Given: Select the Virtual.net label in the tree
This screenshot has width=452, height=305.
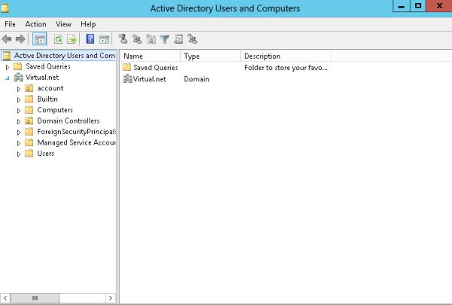Looking at the screenshot, I should point(42,78).
